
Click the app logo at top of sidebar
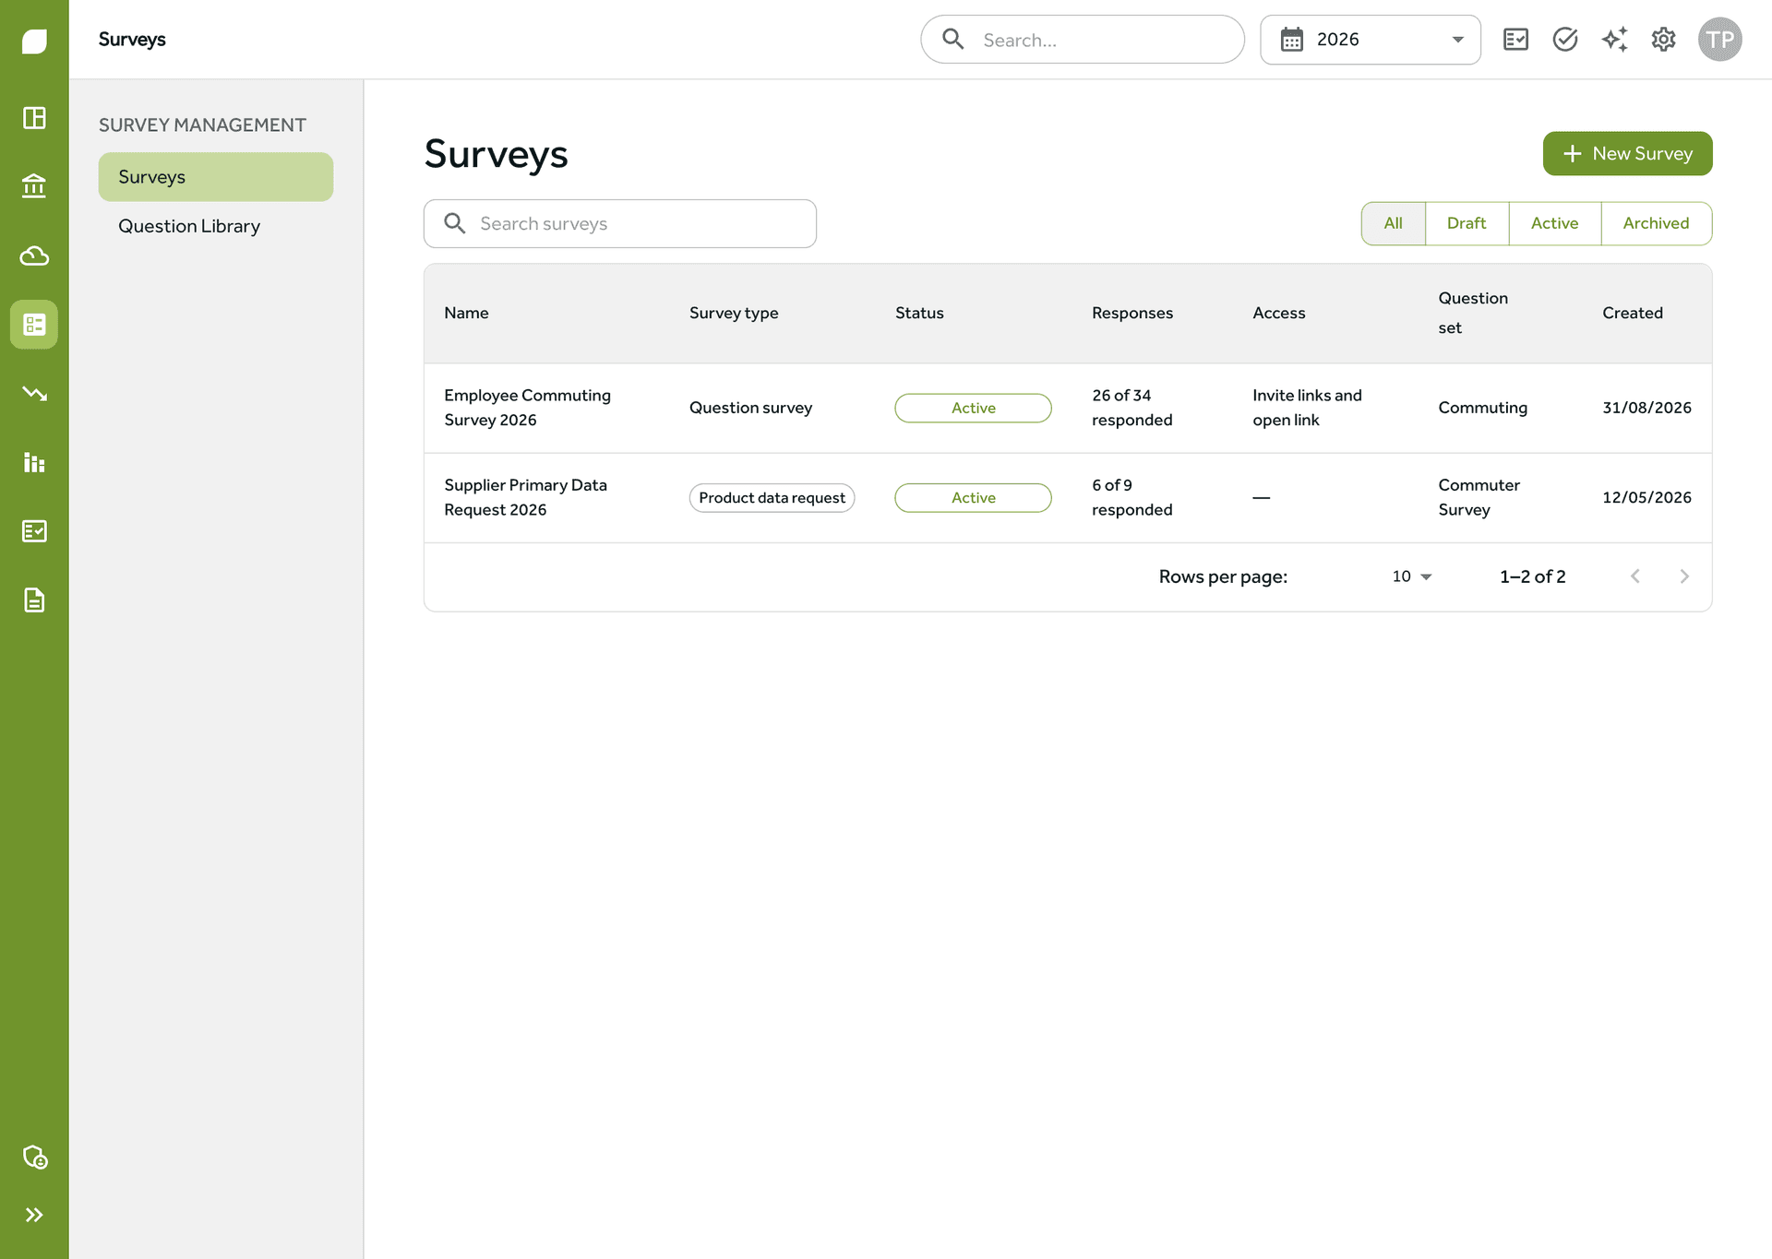[x=34, y=42]
